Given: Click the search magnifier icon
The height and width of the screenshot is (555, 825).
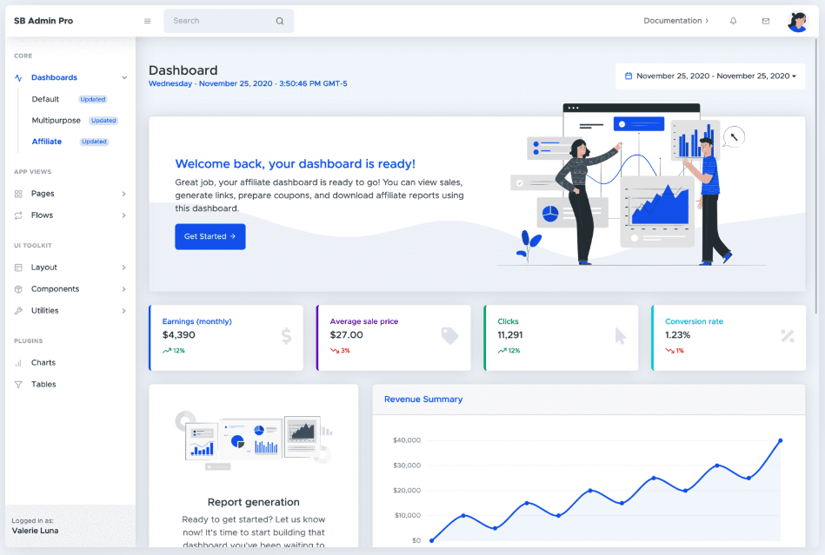Looking at the screenshot, I should coord(280,21).
